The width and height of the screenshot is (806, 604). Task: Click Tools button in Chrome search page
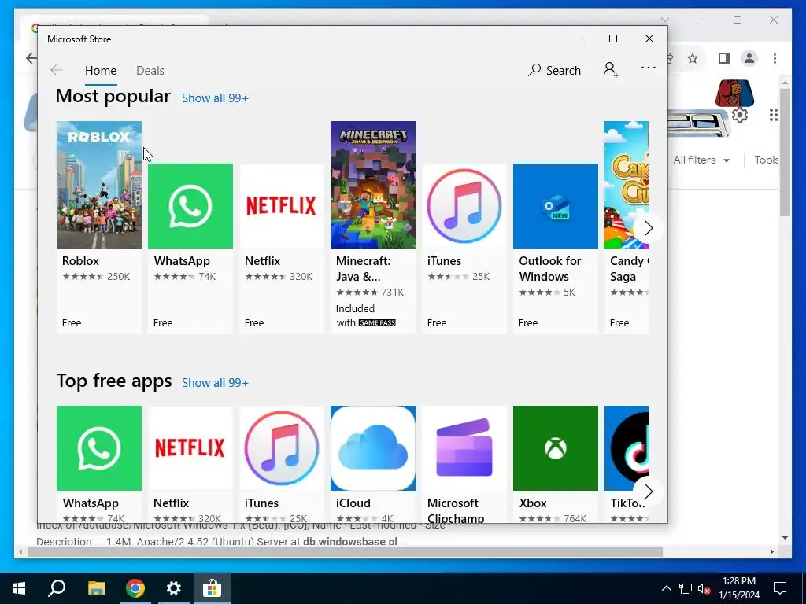click(x=767, y=160)
